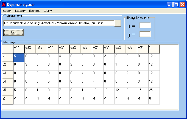This screenshot has width=187, height=119.
Task: Select cell 12 in row y5 under -x32
Action: point(120,92)
